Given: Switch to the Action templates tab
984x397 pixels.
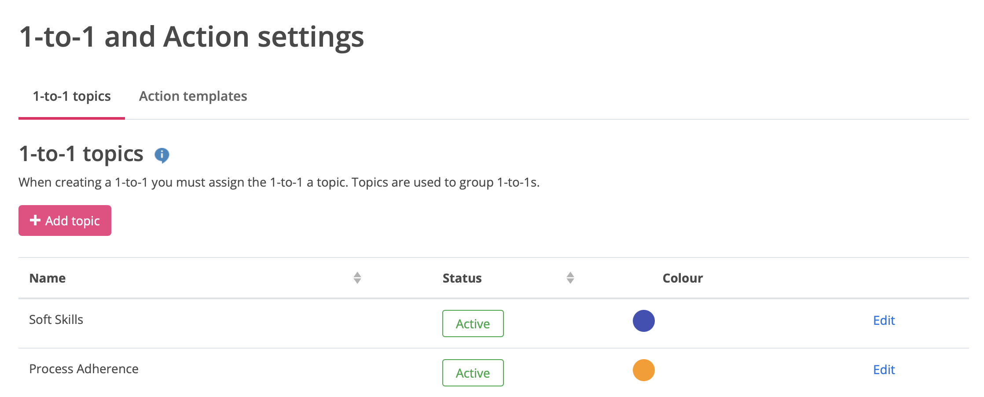Looking at the screenshot, I should [x=193, y=96].
